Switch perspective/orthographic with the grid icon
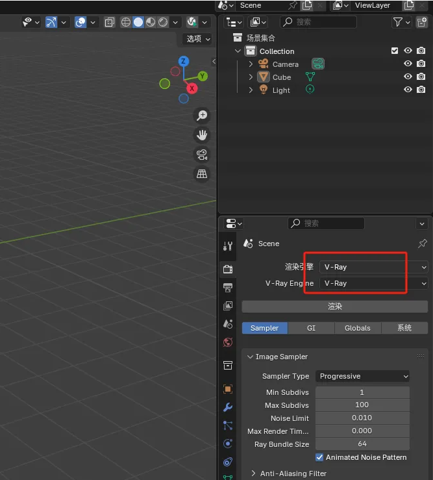The height and width of the screenshot is (480, 433). point(202,174)
